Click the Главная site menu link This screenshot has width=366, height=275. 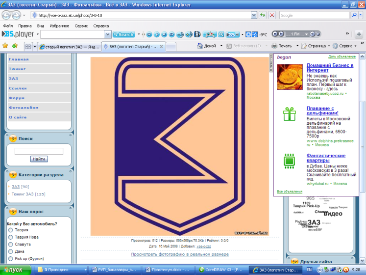coord(19,59)
